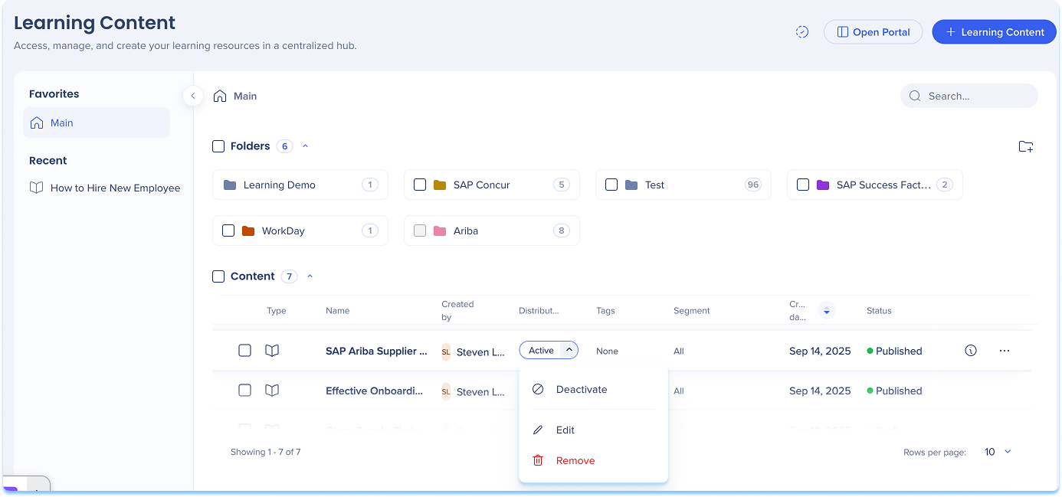Check the SAP Concur folder checkbox
Image resolution: width=1062 pixels, height=497 pixels.
click(420, 185)
